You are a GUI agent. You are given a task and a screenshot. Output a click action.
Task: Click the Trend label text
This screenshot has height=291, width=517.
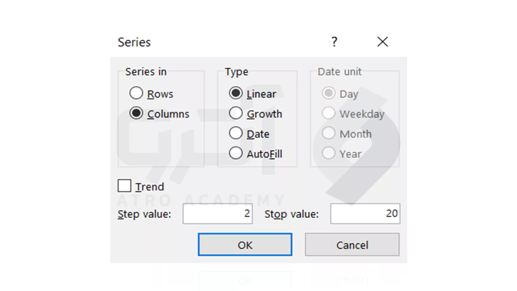click(150, 187)
